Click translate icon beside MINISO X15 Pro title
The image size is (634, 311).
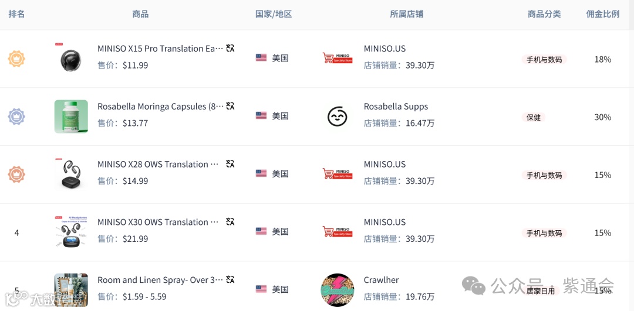pos(230,49)
